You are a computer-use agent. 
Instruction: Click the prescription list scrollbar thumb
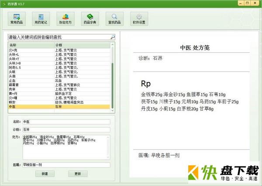[113, 85]
